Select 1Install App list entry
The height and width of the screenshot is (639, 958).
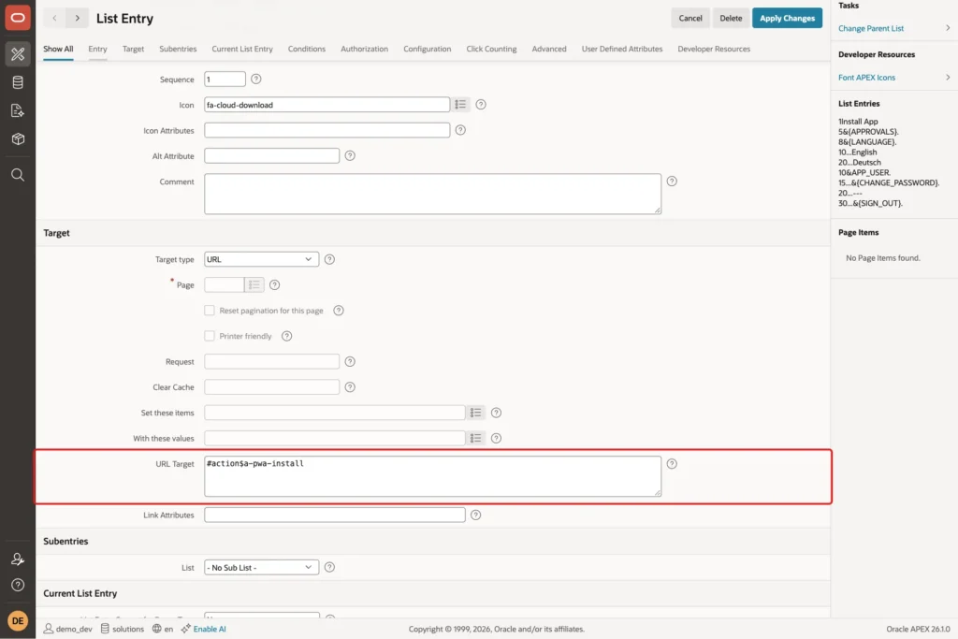858,122
